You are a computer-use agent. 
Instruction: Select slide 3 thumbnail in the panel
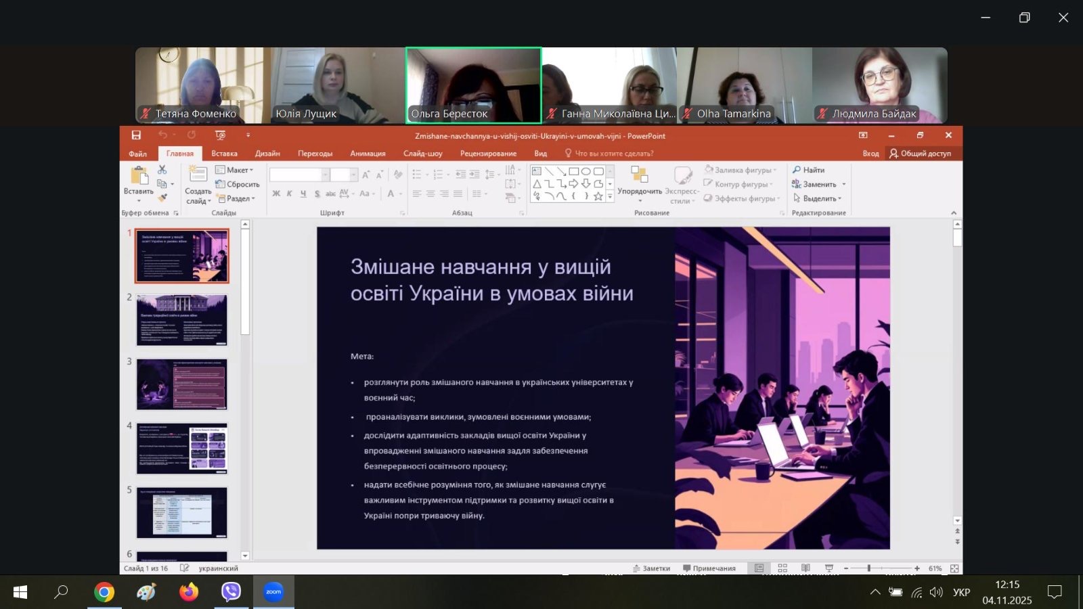181,384
